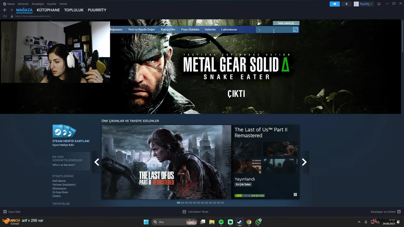Open Yeni ve Kayda Değer menu
The height and width of the screenshot is (227, 404).
pos(142,30)
